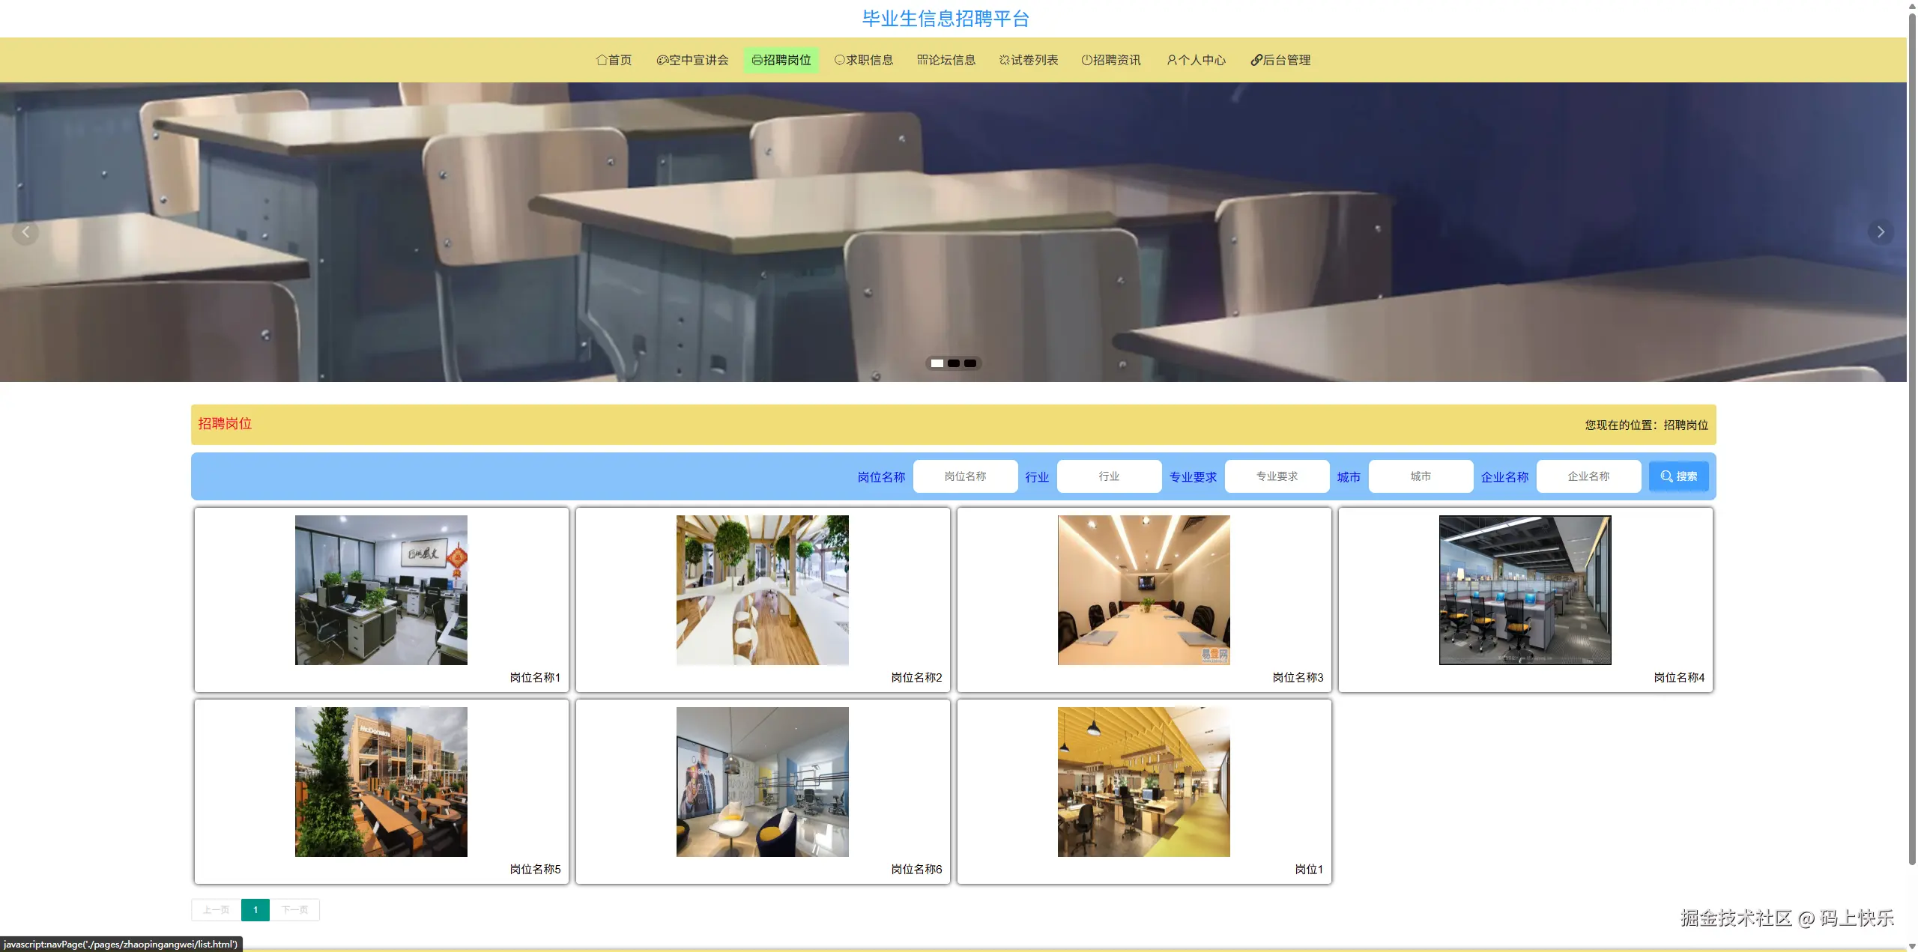This screenshot has height=952, width=1918.
Task: Go to the 试卷列表 exam list
Action: coord(1029,60)
